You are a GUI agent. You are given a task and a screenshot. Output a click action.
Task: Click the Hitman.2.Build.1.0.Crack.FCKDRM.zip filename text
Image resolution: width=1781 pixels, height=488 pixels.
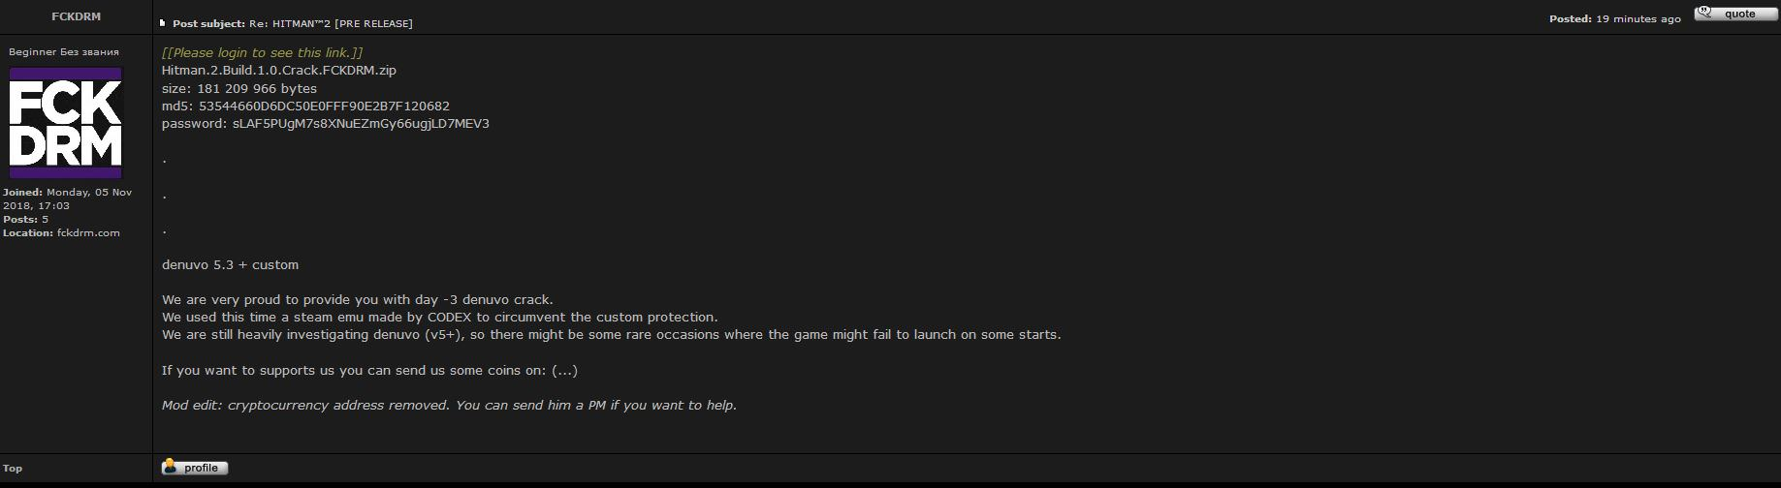279,71
